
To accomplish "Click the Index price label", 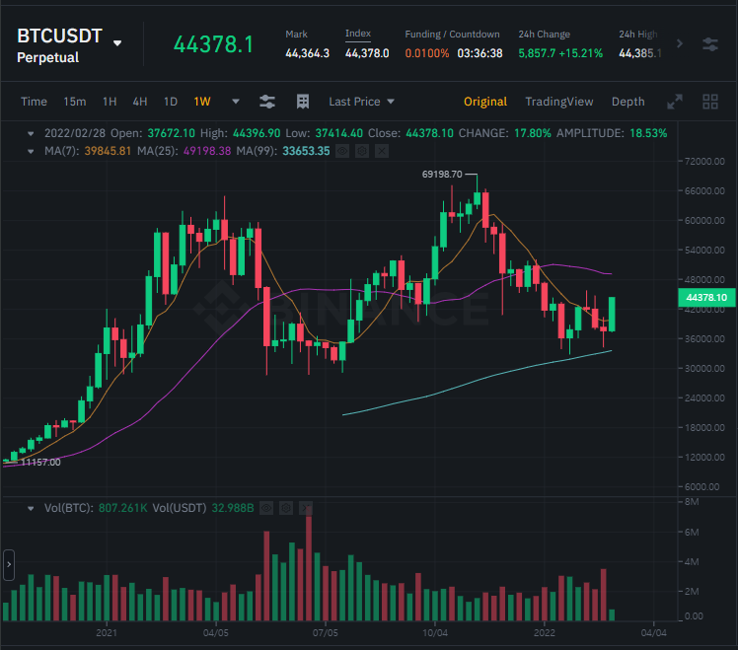I will (358, 34).
